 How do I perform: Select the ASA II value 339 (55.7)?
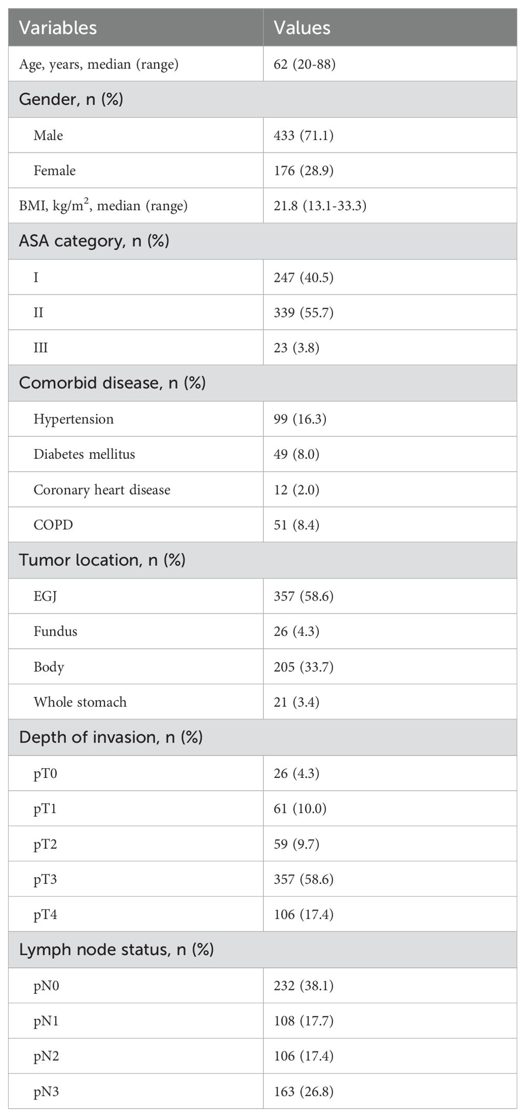[303, 312]
